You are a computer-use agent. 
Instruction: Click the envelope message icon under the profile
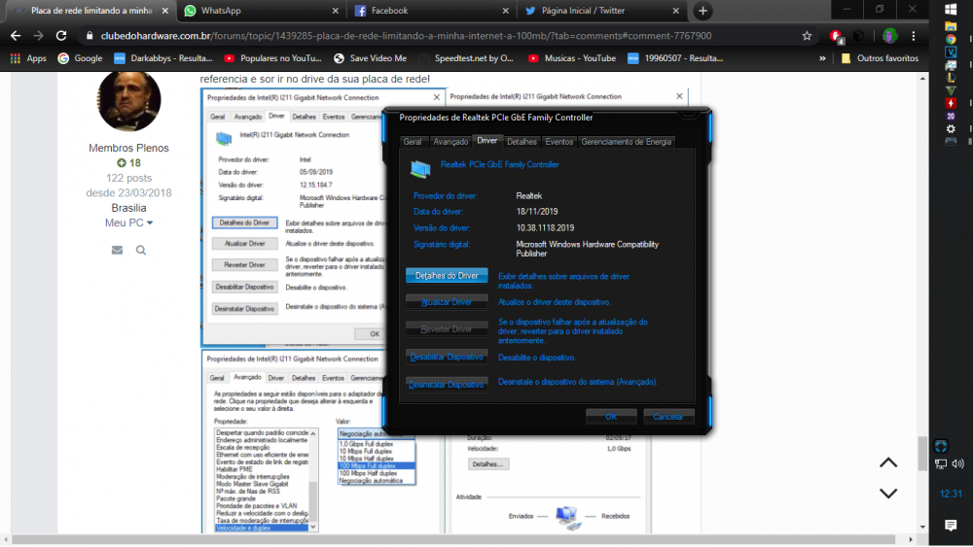[117, 250]
